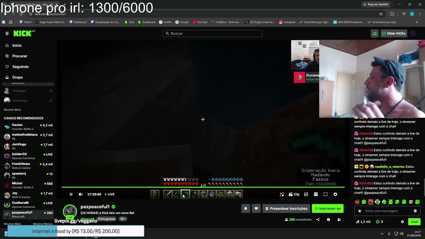This screenshot has height=239, width=425.
Task: Click the Portuguese language tag
Action: point(106,219)
